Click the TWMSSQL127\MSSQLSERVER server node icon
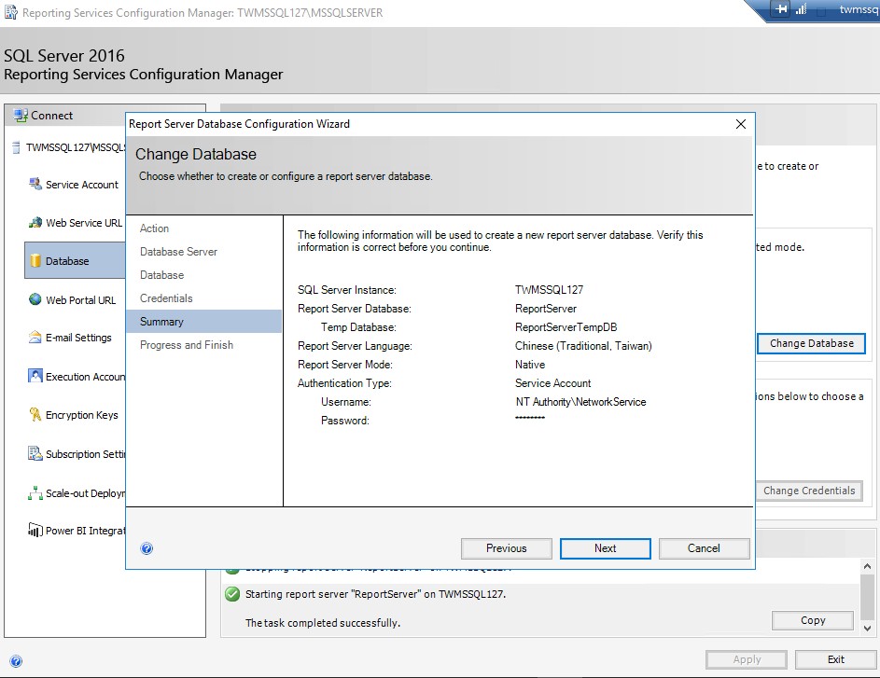The width and height of the screenshot is (880, 678). pos(16,147)
